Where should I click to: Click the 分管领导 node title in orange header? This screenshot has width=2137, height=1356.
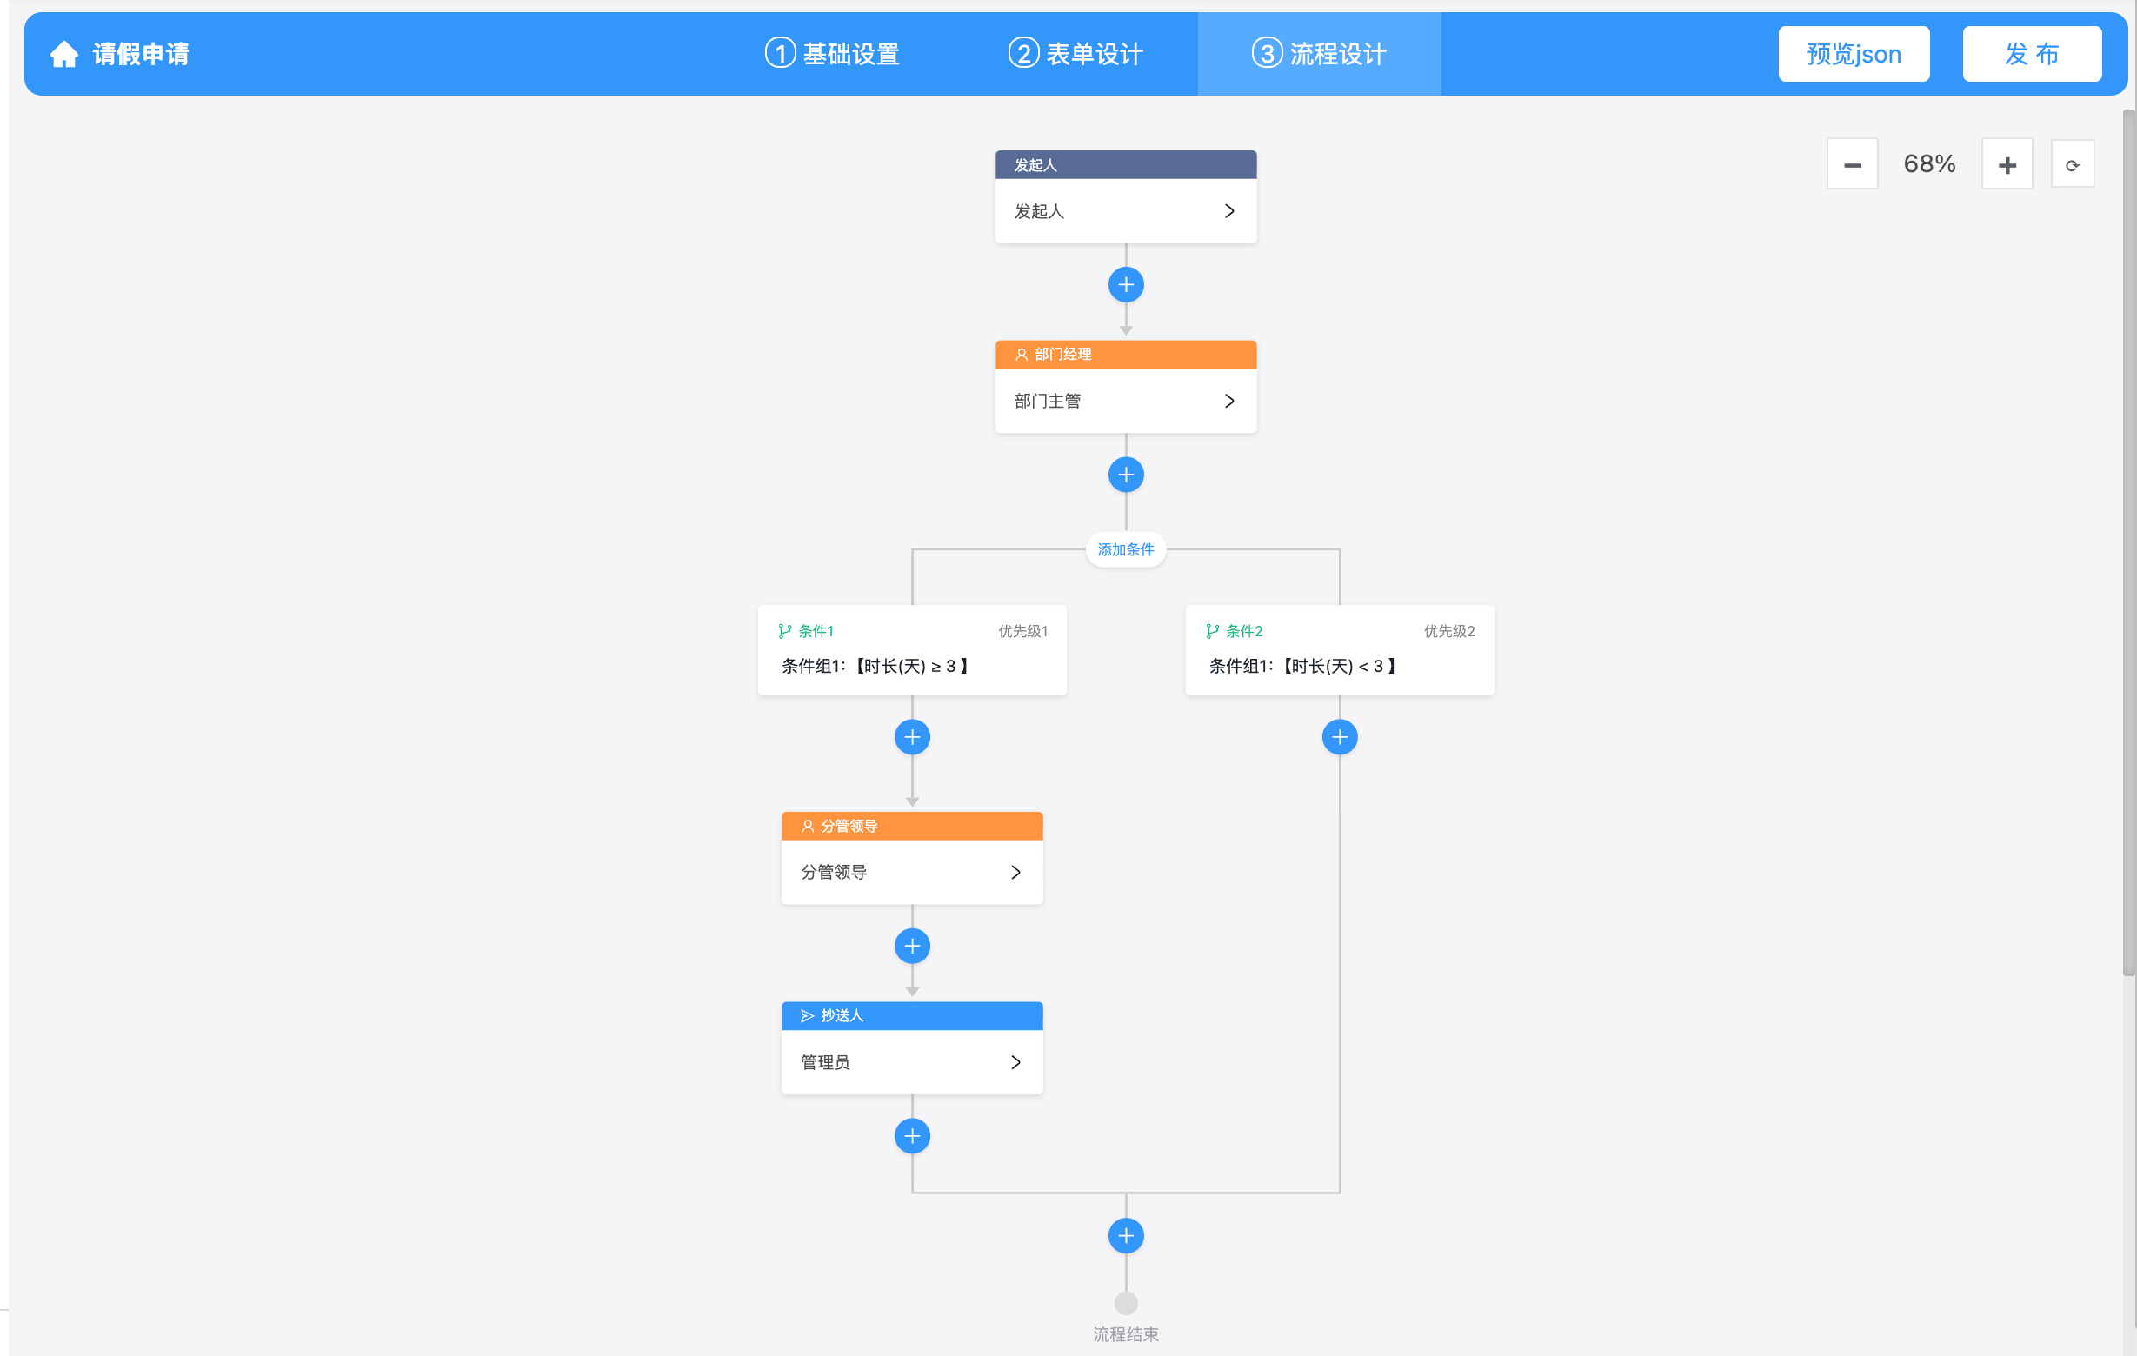(x=849, y=826)
